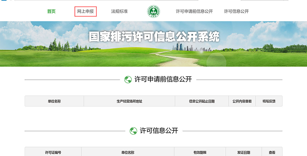307x156 pixels.
Task: Select the 有效期限 column header
Action: pyautogui.click(x=200, y=152)
